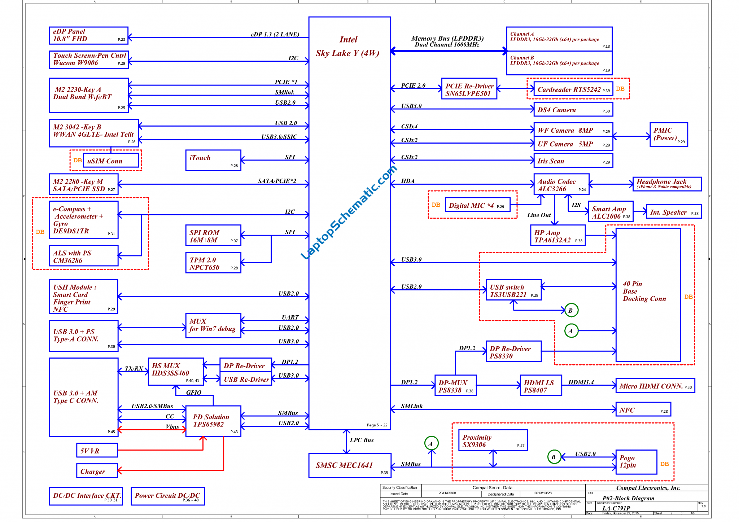The width and height of the screenshot is (739, 522).
Task: Click the Audio Codec ALC3266 block
Action: tap(561, 185)
